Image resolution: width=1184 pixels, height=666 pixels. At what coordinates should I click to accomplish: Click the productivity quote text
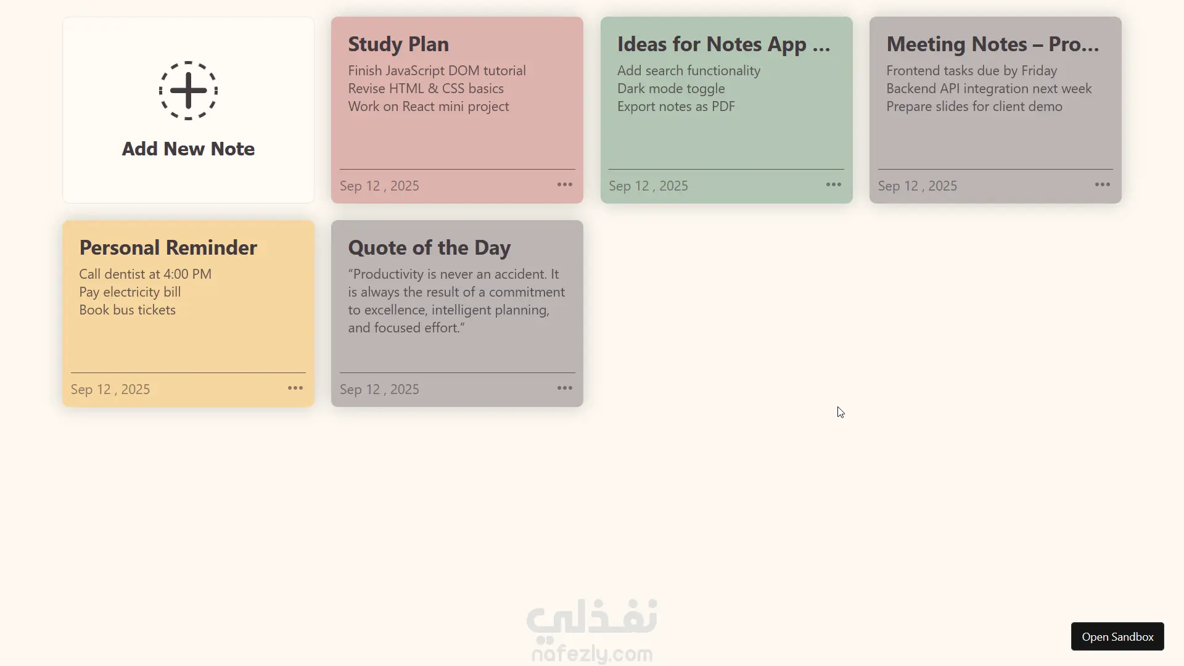pyautogui.click(x=456, y=301)
